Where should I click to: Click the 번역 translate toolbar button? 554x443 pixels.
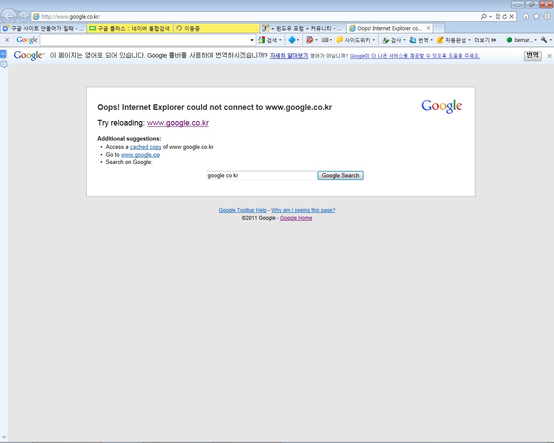tap(419, 40)
